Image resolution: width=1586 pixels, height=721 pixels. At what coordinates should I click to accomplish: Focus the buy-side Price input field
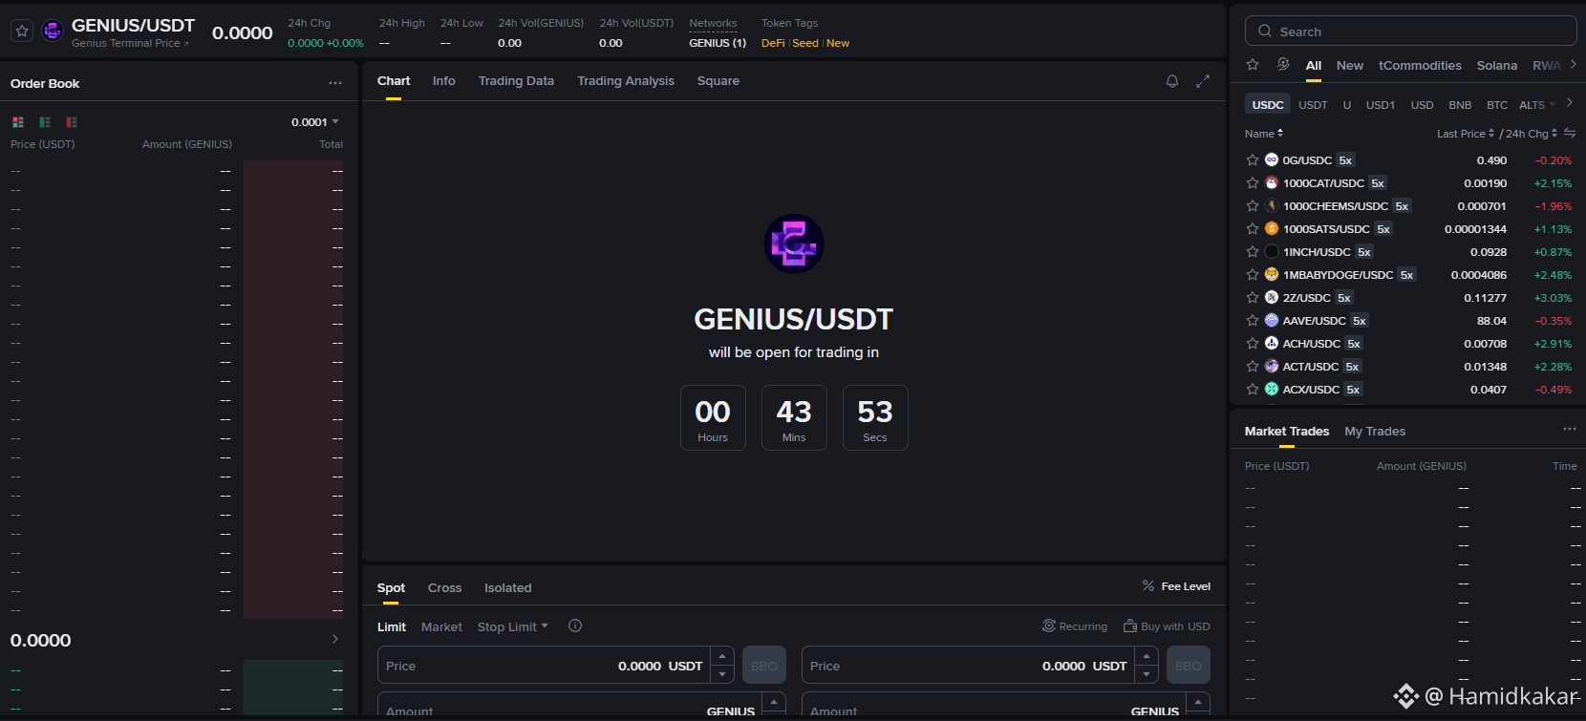pos(545,666)
